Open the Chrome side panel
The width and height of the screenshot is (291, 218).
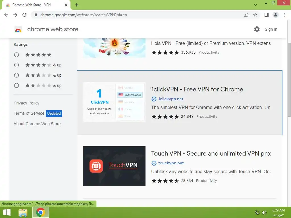(x=267, y=15)
